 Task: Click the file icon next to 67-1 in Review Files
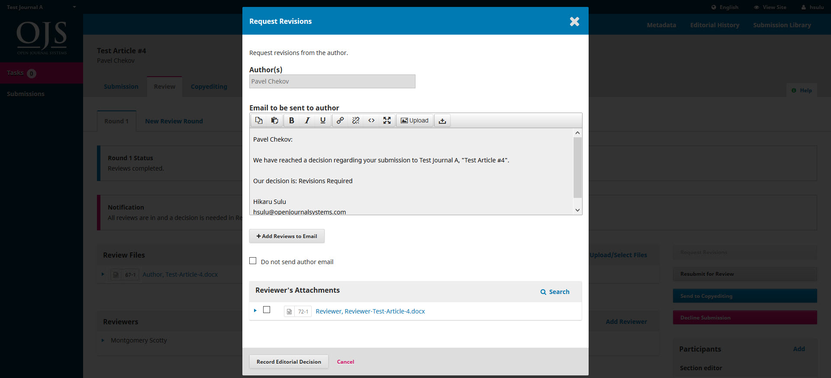[x=116, y=275]
